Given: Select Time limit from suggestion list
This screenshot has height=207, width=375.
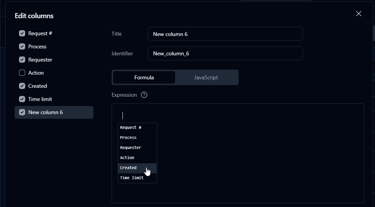Looking at the screenshot, I should pyautogui.click(x=132, y=178).
